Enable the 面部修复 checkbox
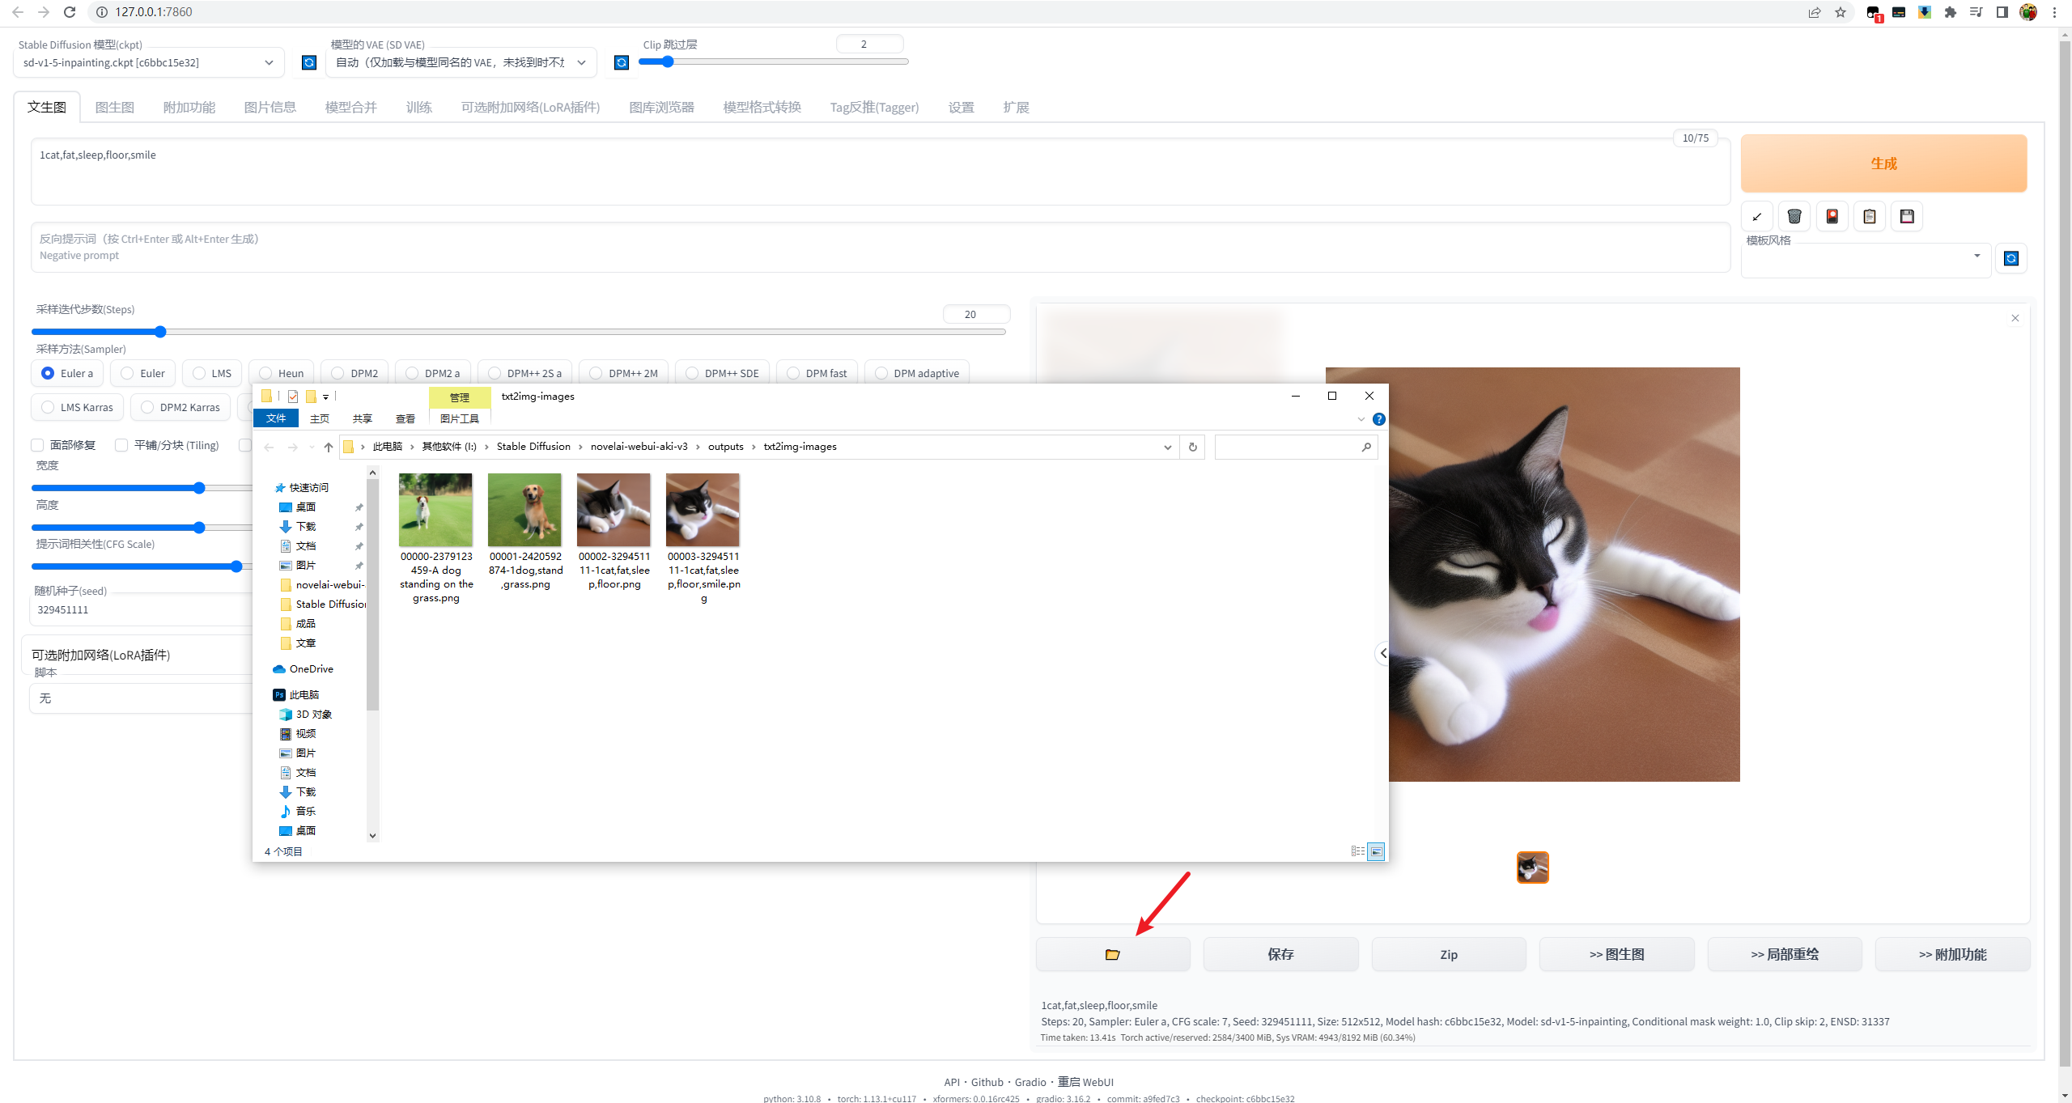The height and width of the screenshot is (1103, 2072). (x=38, y=445)
